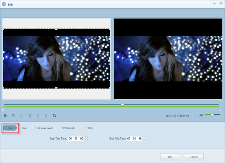Screen dimensions: 225x163
Task: Close the Edit window
Action: (x=221, y=3)
